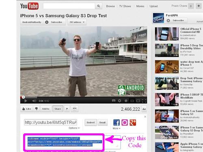Flag this video as inappropriate
Viewport: 203px width, 152px height.
coord(67,109)
